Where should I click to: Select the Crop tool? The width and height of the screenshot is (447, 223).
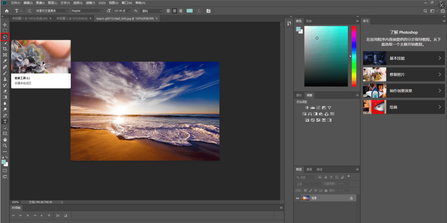pos(5,49)
